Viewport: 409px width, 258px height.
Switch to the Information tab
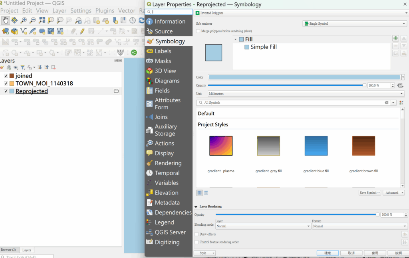(169, 22)
